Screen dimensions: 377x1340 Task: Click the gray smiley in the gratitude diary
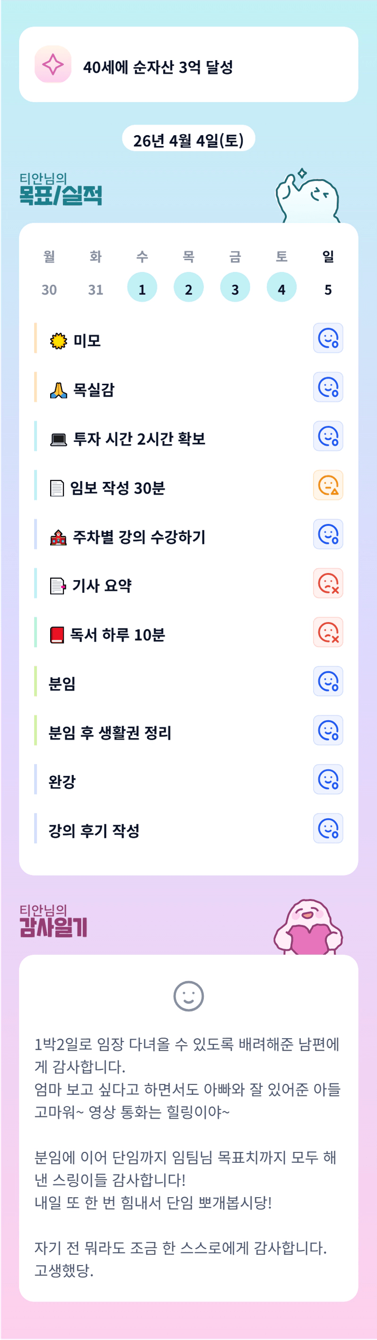[x=189, y=996]
